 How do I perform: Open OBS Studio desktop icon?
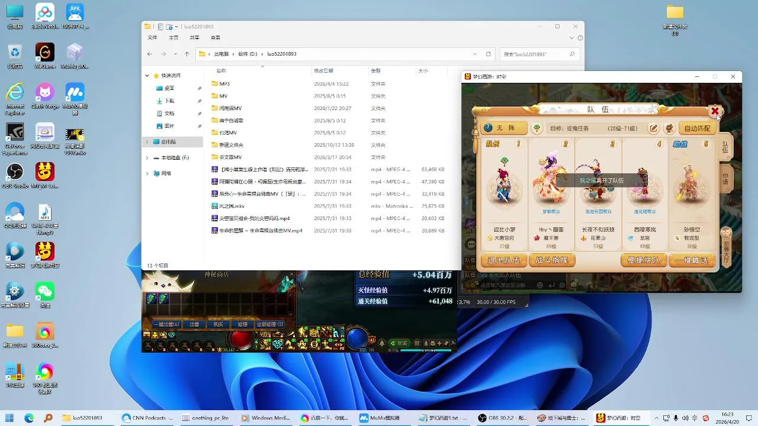coord(15,176)
